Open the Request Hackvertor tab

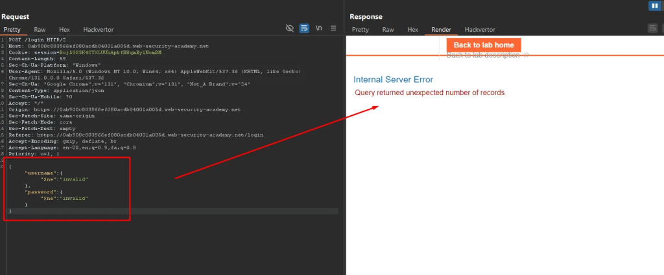click(99, 30)
